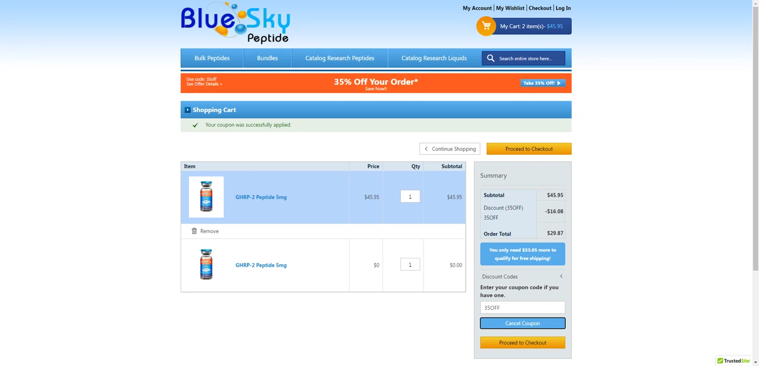
Task: Click quantity field of the $0 GHRP-2 item
Action: [410, 264]
